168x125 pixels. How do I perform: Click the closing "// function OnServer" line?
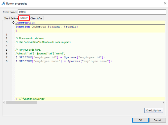coord(30,99)
